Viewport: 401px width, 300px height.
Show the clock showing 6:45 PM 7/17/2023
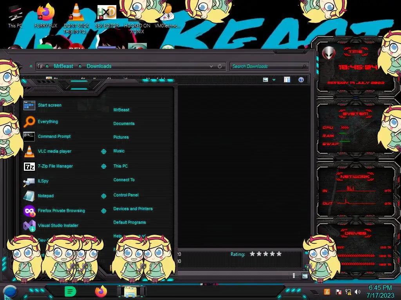click(x=380, y=291)
